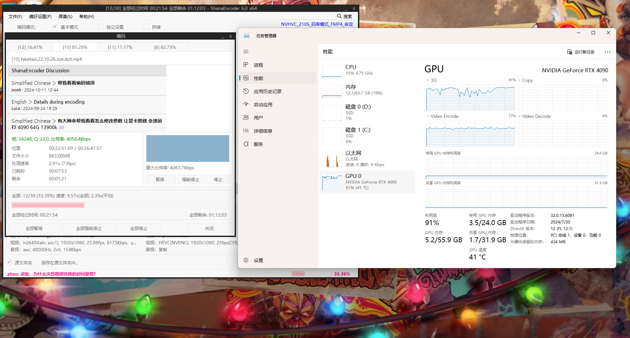Image resolution: width=630 pixels, height=338 pixels.
Task: Open the Video Encode graph dropdown
Action: (428, 116)
